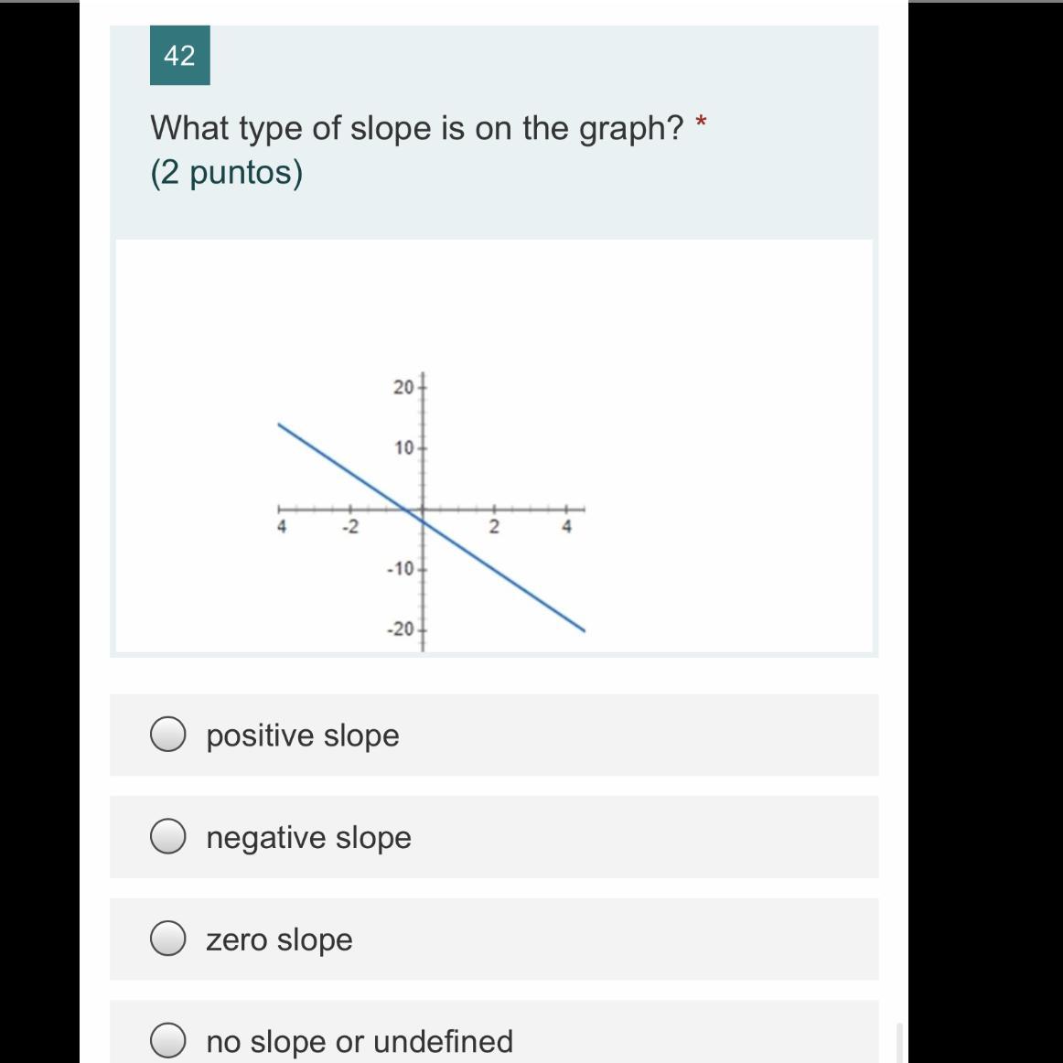
Task: Click the "negative slope" answer label text
Action: coord(309,838)
